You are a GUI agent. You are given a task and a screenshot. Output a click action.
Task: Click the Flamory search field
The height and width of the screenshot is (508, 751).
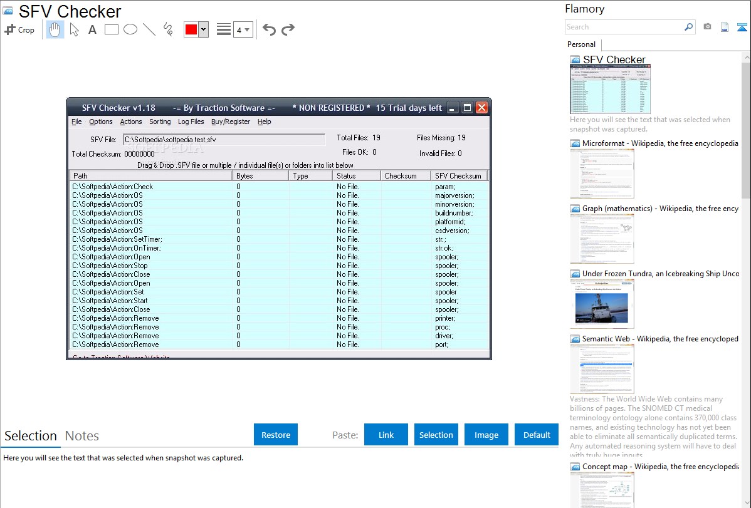coord(624,27)
